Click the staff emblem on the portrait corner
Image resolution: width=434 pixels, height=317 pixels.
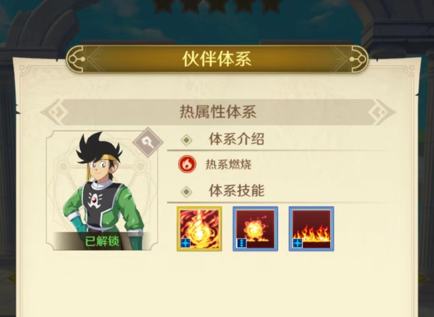point(148,142)
